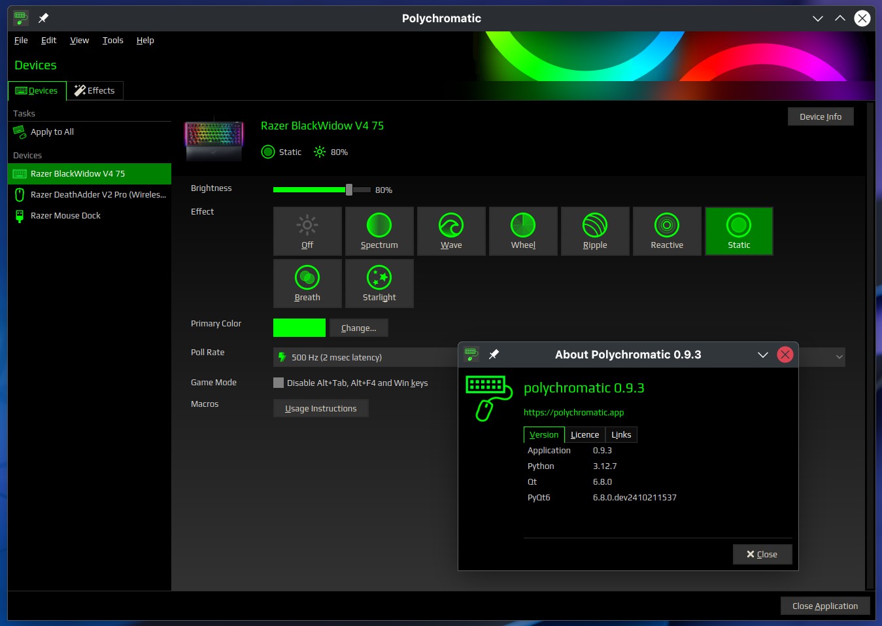Open the Edit menu
This screenshot has height=626, width=882.
[x=49, y=41]
